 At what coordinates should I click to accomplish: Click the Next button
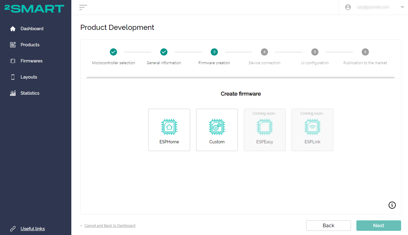[x=379, y=225]
